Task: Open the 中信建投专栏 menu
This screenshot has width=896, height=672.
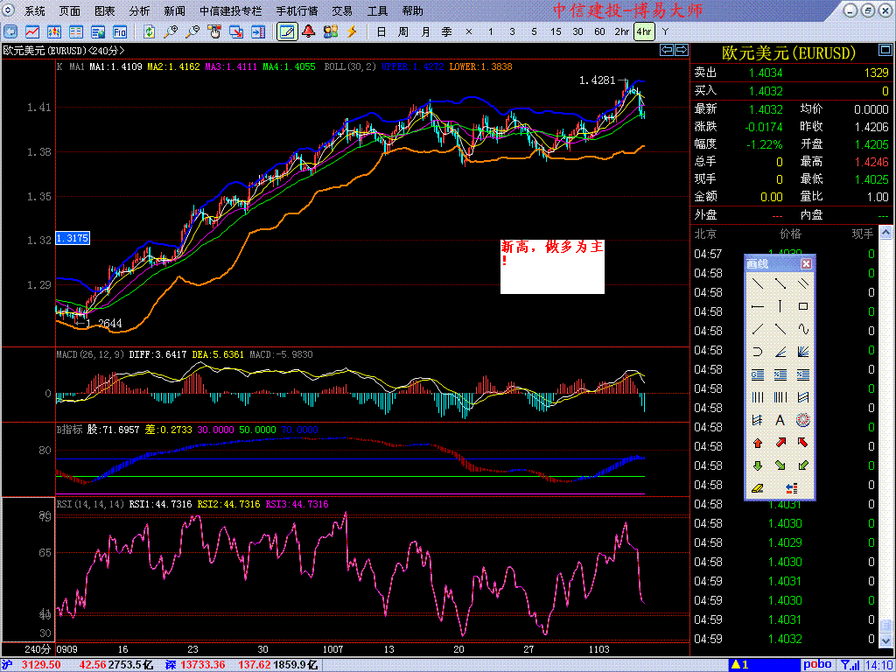Action: (231, 10)
